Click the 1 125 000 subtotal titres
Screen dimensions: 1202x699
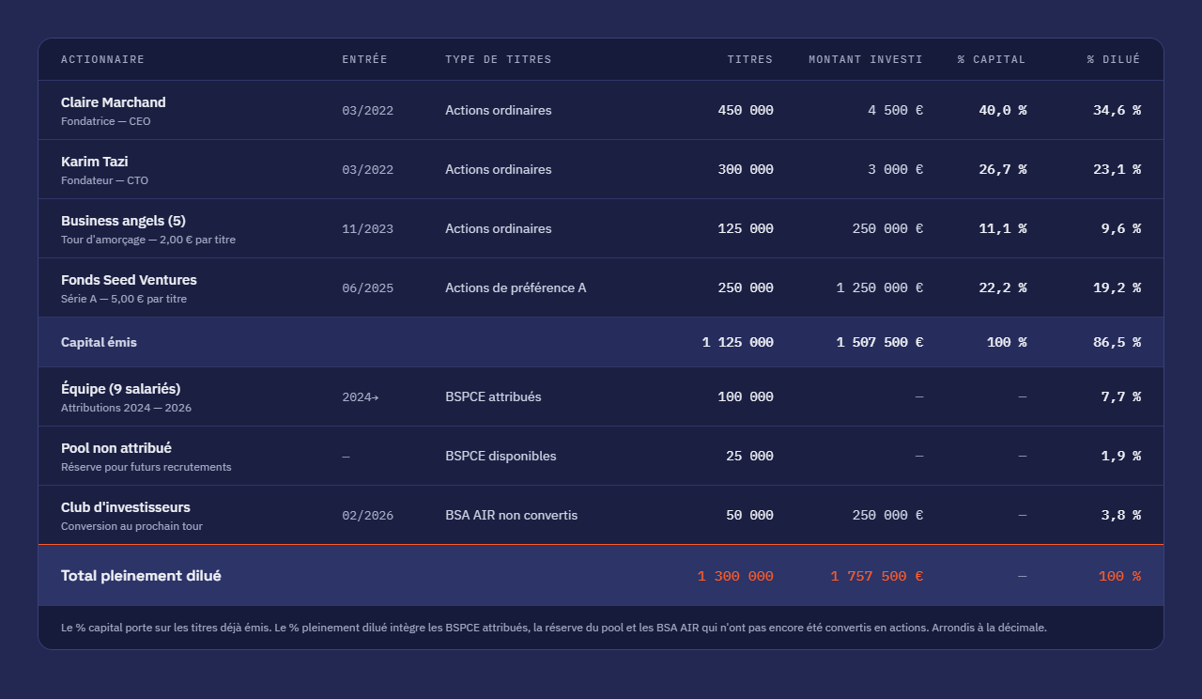[x=738, y=343]
